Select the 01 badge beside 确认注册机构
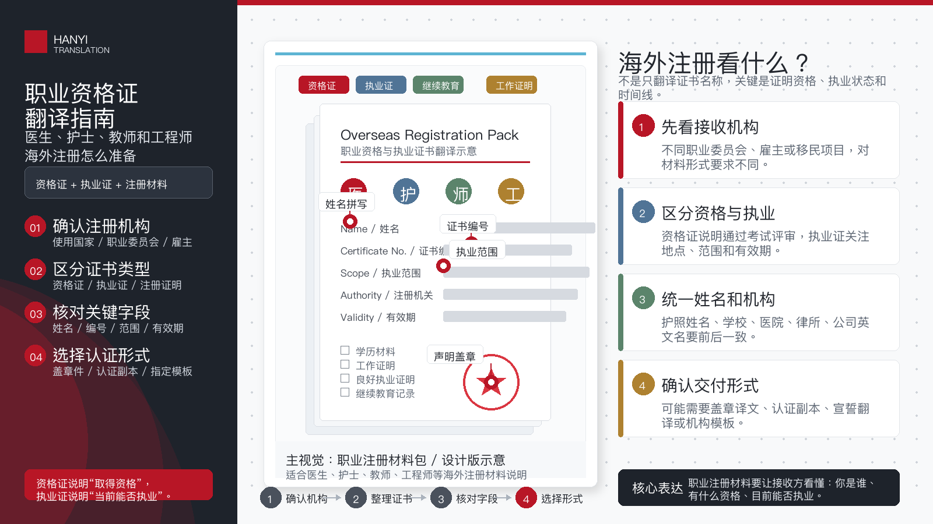Screen dimensions: 933x524 pyautogui.click(x=36, y=228)
